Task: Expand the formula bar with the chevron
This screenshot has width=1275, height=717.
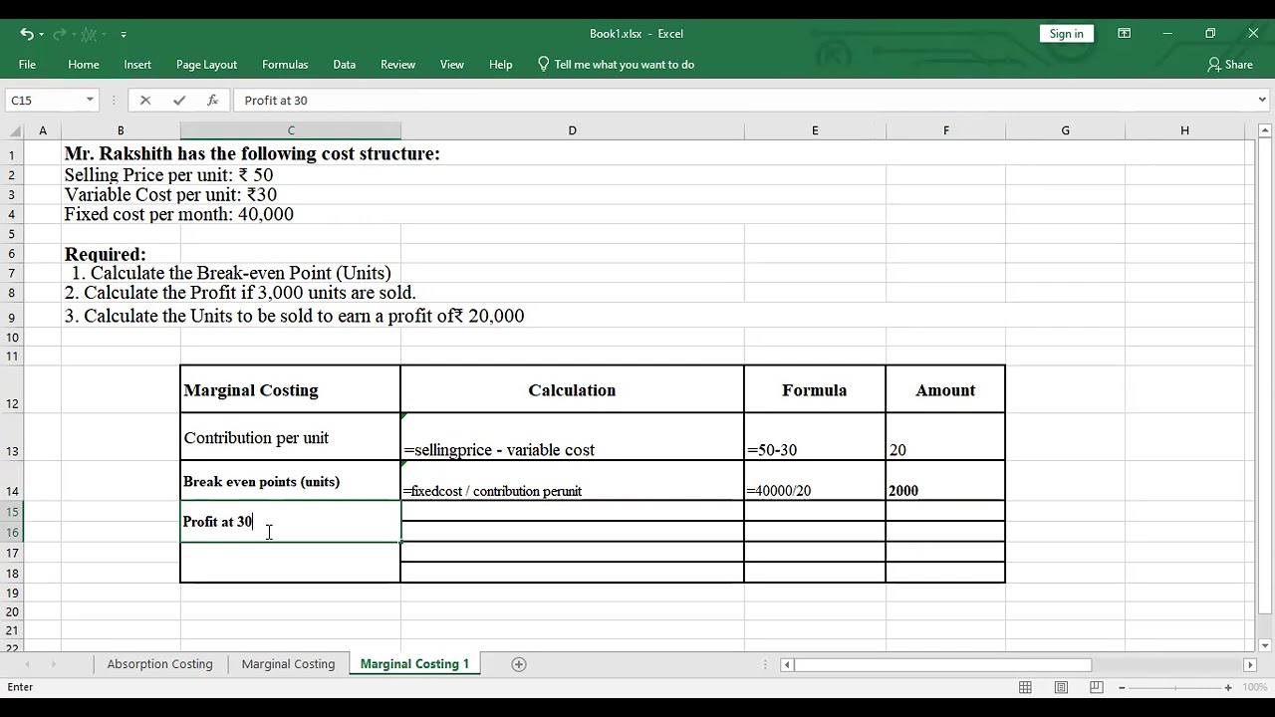Action: tap(1262, 101)
